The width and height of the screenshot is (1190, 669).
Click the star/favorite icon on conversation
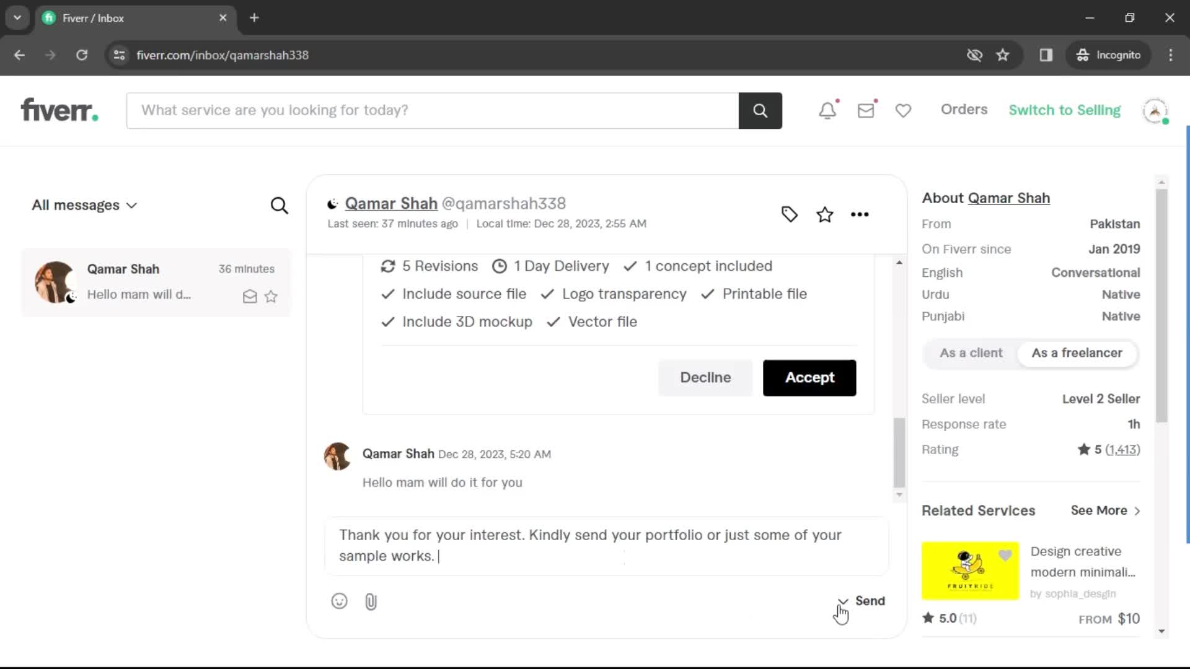824,213
